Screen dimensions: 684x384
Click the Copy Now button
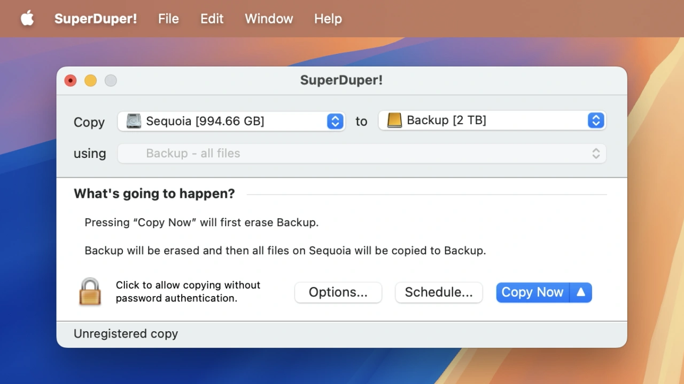pyautogui.click(x=533, y=292)
